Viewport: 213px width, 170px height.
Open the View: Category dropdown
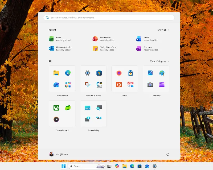click(160, 61)
